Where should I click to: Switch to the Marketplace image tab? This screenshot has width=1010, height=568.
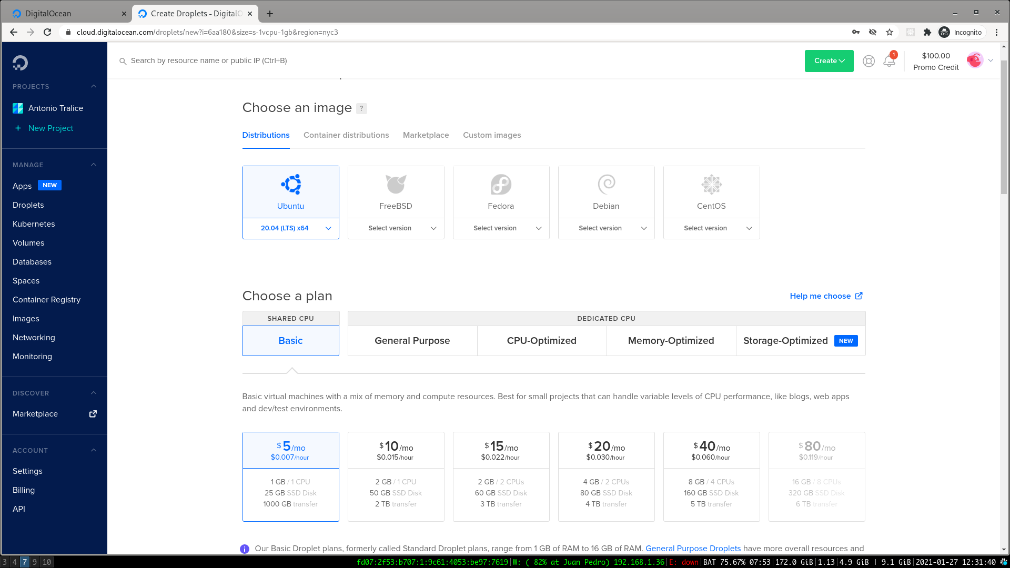tap(426, 135)
